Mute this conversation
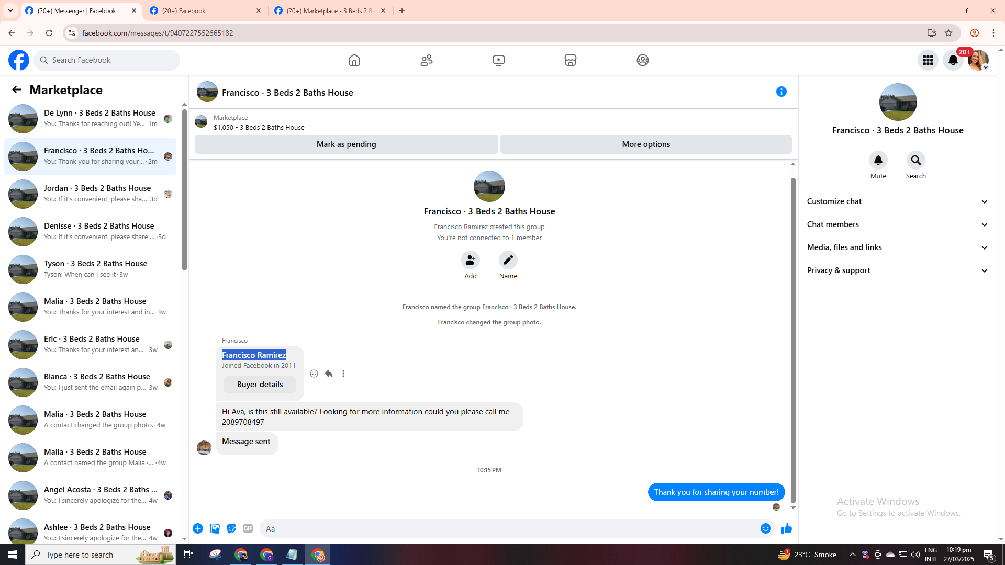This screenshot has height=565, width=1005. coord(878,160)
